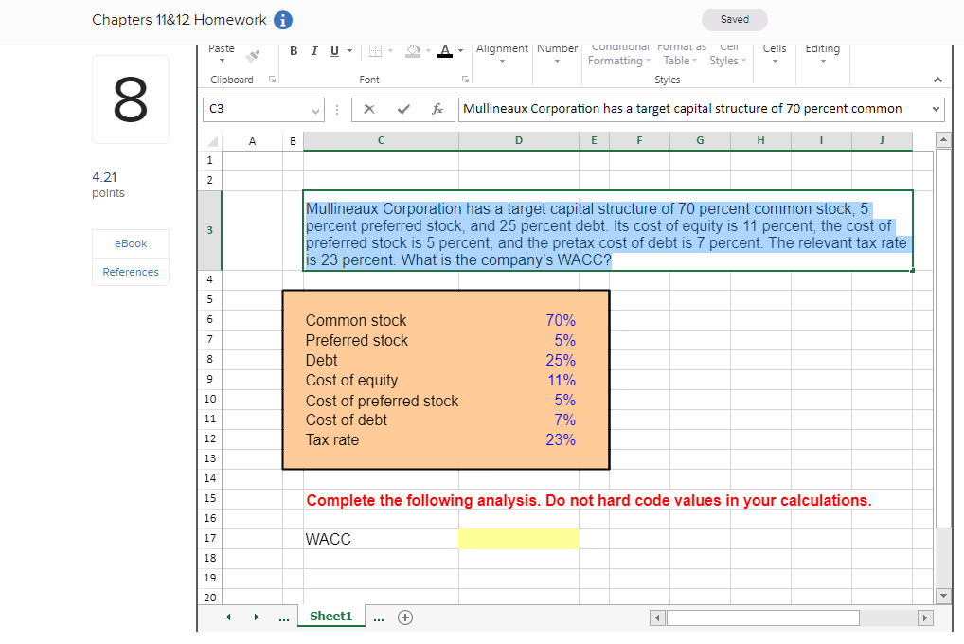This screenshot has height=644, width=964.
Task: Go to next sheet arrow
Action: (x=257, y=617)
